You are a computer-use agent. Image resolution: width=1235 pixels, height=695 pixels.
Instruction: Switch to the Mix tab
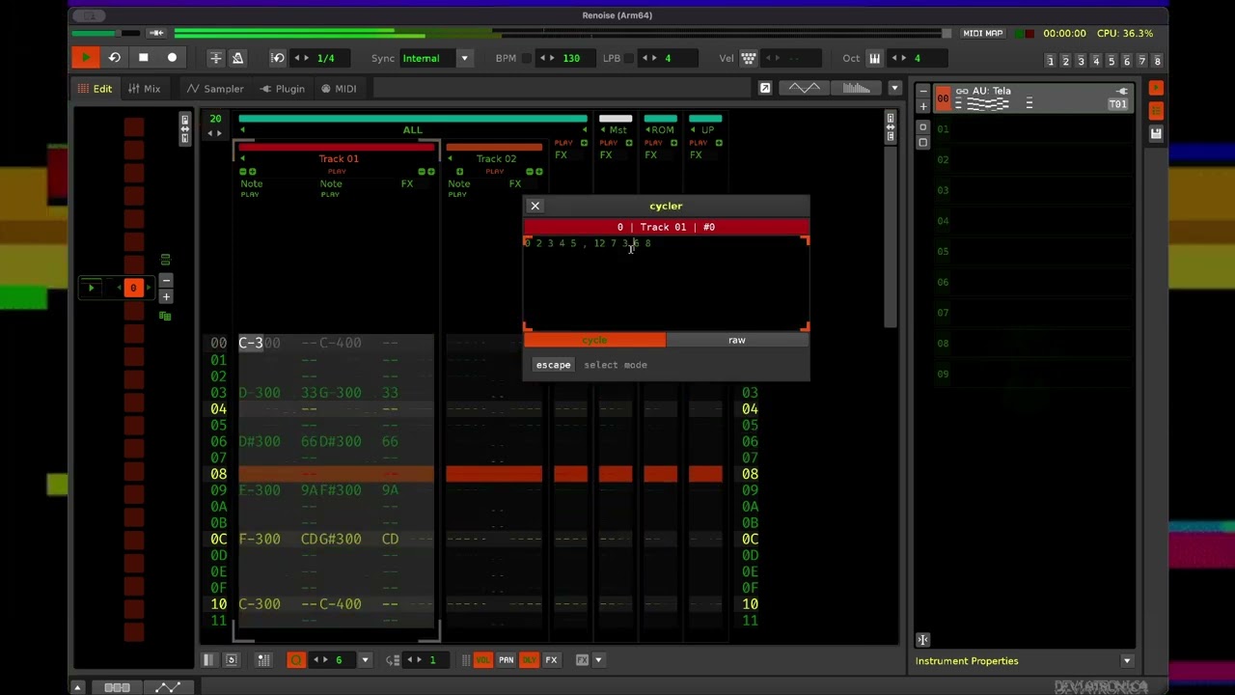[x=144, y=89]
